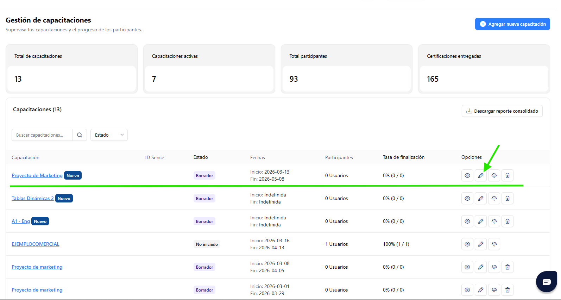Click the Certificaciones entregadas card showing 165
The image size is (561, 300).
(x=484, y=69)
